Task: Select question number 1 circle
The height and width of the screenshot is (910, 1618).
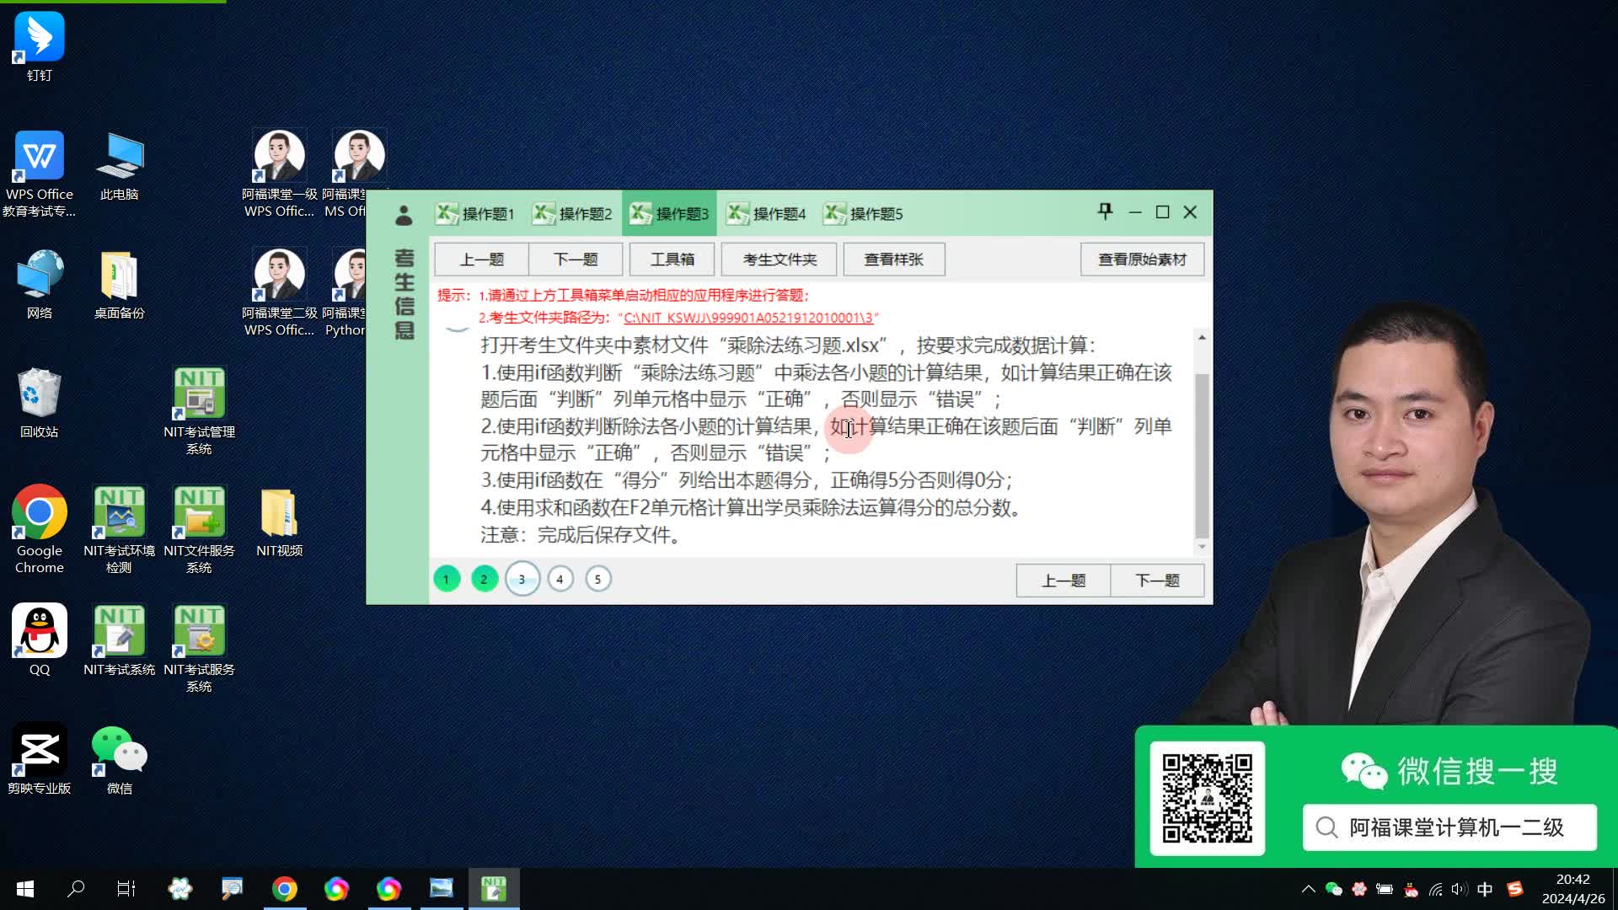Action: pos(447,579)
